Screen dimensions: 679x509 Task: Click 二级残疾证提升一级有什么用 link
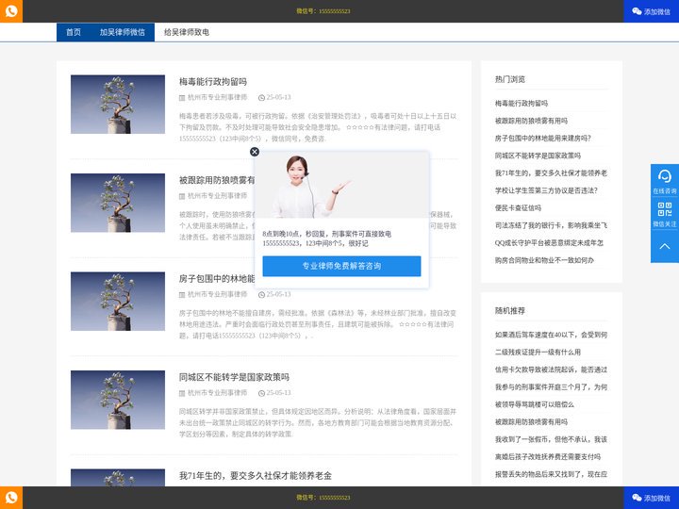pos(538,352)
